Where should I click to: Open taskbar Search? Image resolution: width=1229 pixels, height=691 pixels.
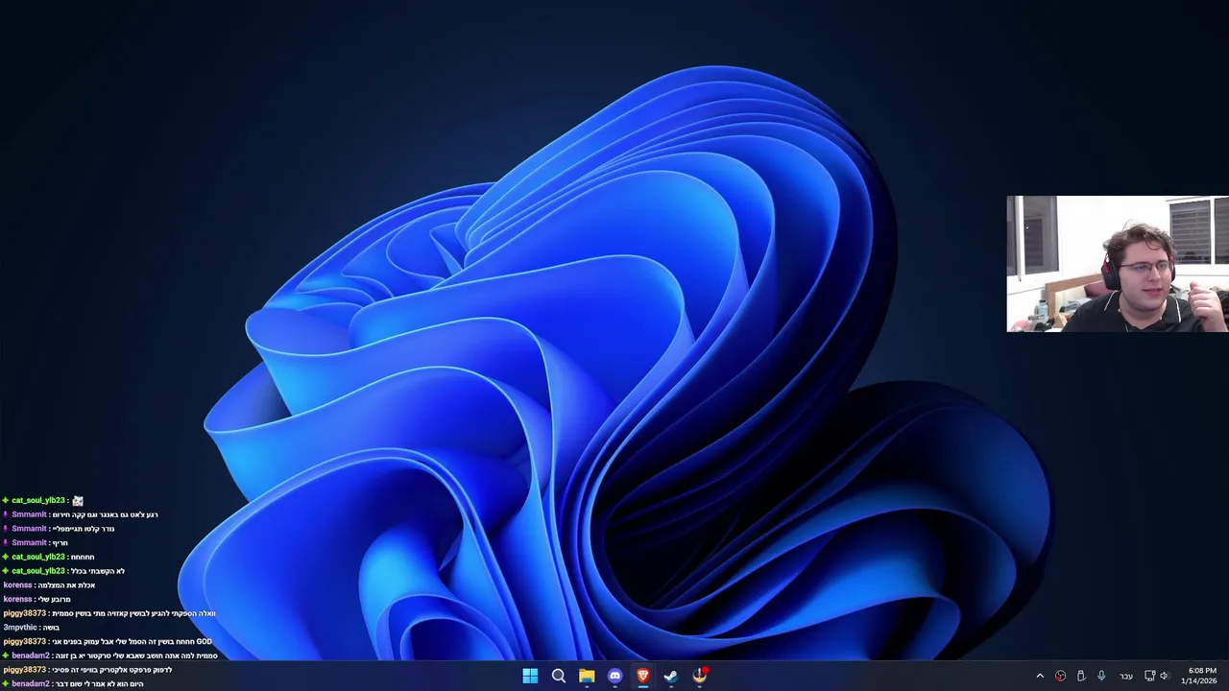click(558, 676)
